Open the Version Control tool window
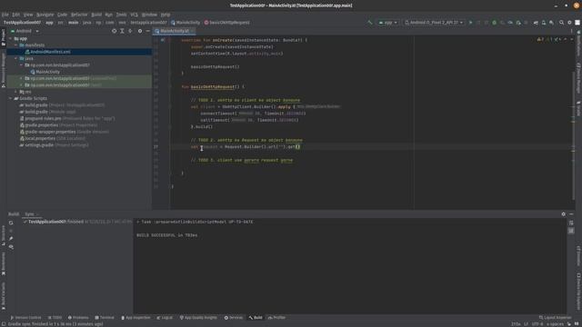The width and height of the screenshot is (582, 327). pyautogui.click(x=25, y=318)
